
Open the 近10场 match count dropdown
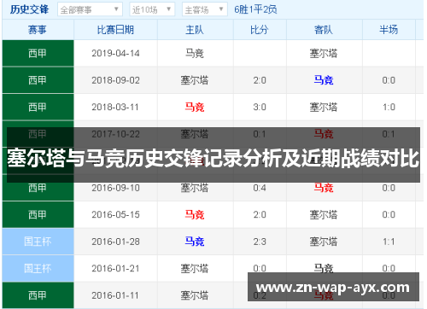coord(152,9)
